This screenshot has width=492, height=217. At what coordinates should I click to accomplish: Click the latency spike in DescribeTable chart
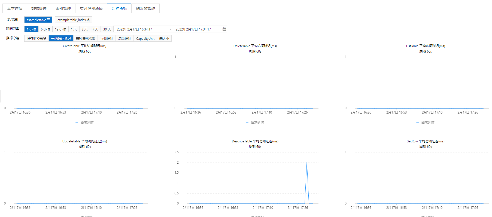point(307,163)
